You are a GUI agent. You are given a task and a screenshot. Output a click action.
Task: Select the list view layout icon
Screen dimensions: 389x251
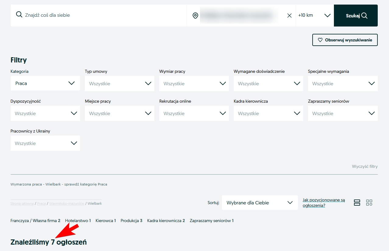[357, 203]
